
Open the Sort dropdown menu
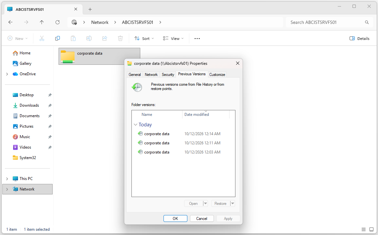coord(144,39)
